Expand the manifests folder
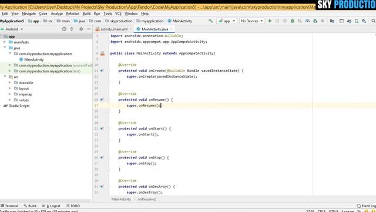The image size is (376, 212). pos(5,42)
